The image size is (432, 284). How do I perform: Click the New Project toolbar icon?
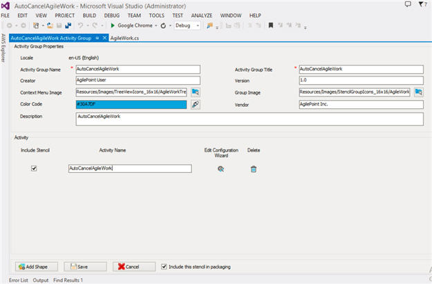click(36, 26)
